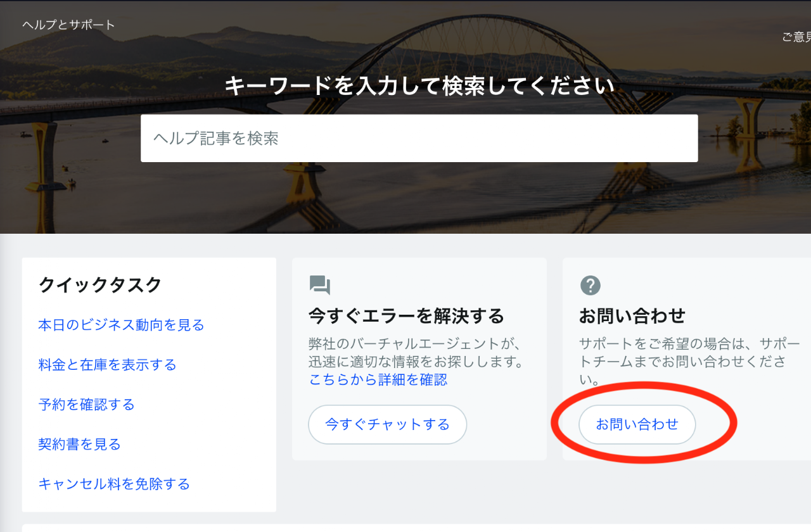The height and width of the screenshot is (532, 811).
Task: Open the 契約書を見る link
Action: (79, 445)
